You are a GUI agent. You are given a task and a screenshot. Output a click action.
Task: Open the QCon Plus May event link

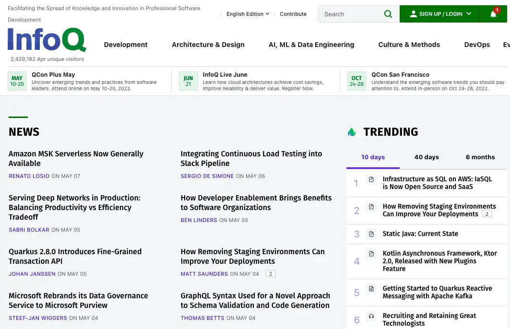(x=53, y=75)
